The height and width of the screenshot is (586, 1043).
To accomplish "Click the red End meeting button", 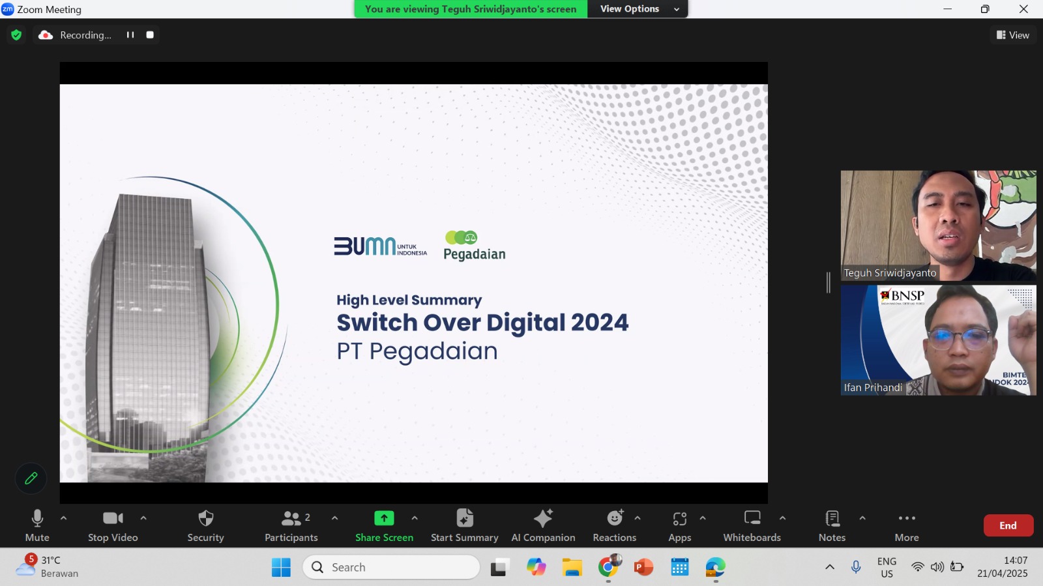I will point(1008,525).
